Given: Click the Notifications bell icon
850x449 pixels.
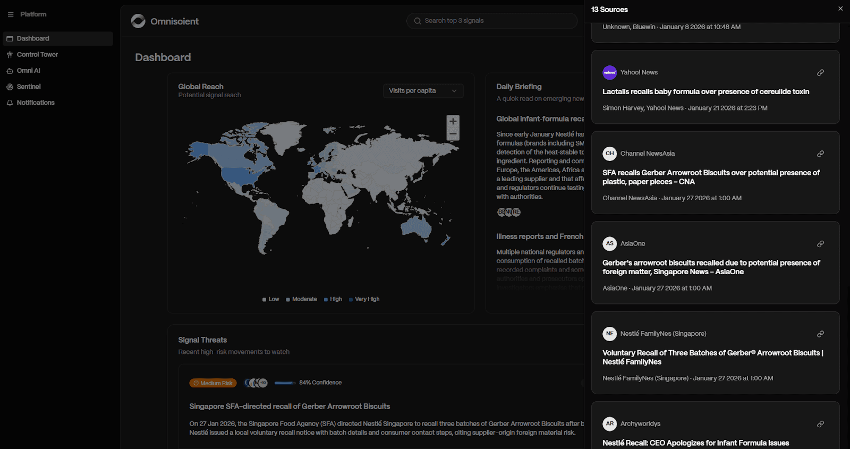Looking at the screenshot, I should (10, 103).
